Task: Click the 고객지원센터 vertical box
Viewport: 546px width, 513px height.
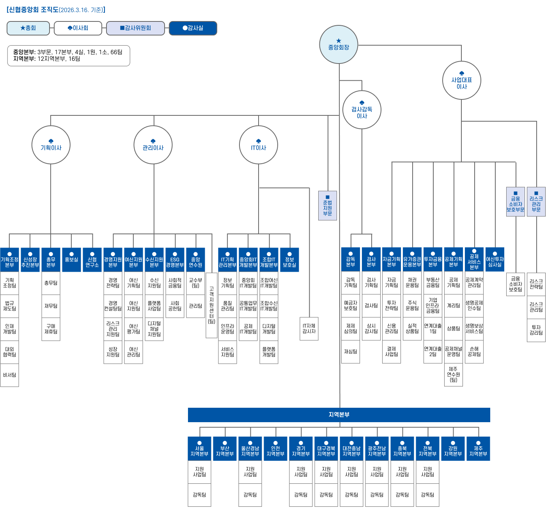Action: pos(211,305)
